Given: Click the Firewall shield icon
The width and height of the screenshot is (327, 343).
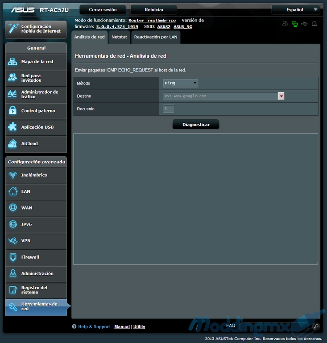Looking at the screenshot, I should pos(13,257).
